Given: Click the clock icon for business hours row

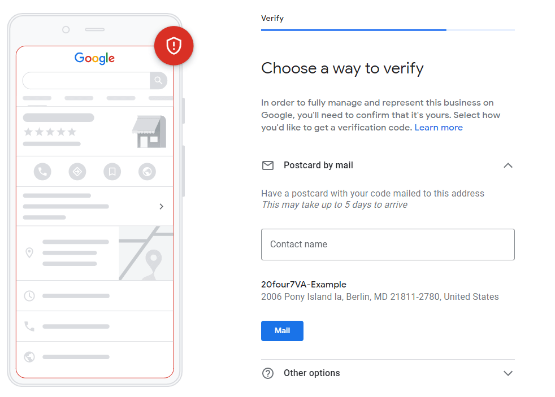Looking at the screenshot, I should click(30, 295).
